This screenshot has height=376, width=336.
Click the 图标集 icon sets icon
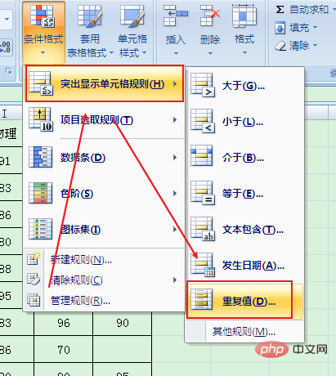point(41,229)
